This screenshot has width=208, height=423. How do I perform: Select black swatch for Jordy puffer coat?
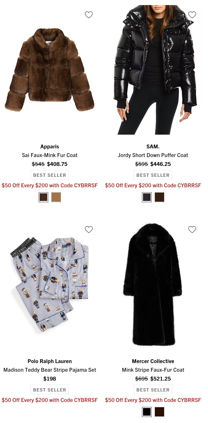pos(147,197)
